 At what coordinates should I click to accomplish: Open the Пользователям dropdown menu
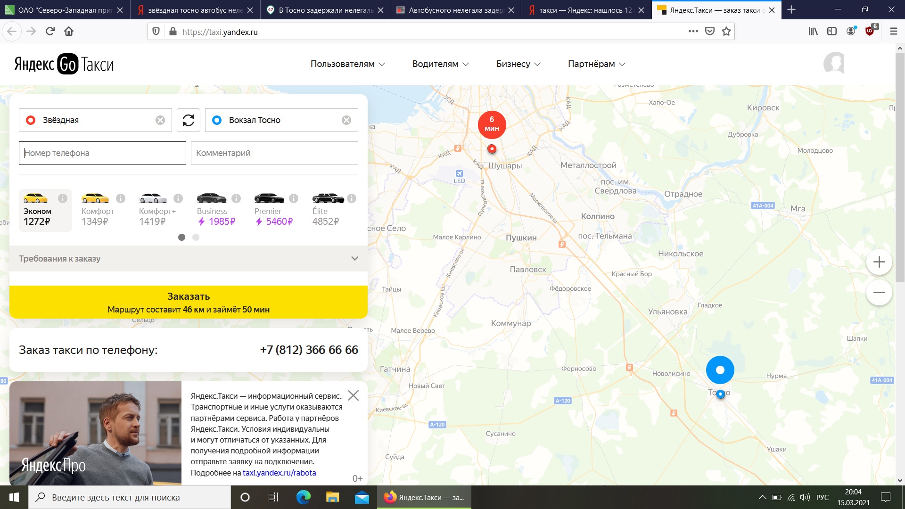tap(347, 64)
